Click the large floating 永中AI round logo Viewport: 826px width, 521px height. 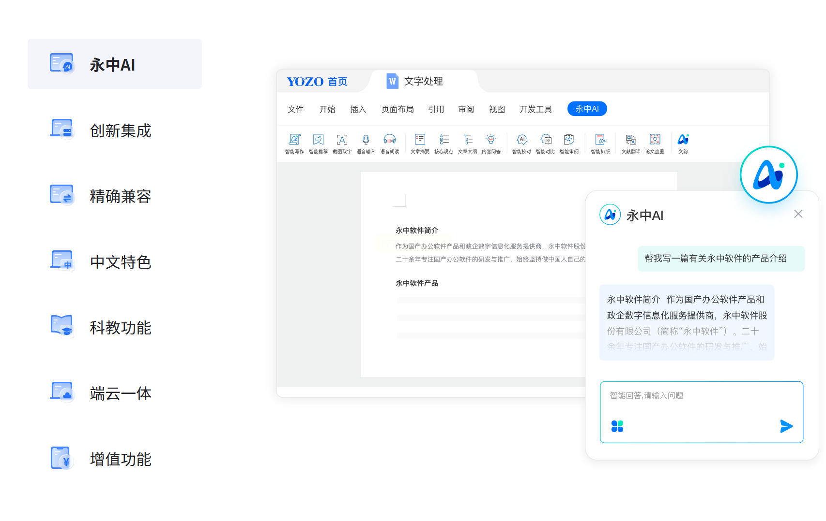pyautogui.click(x=769, y=174)
